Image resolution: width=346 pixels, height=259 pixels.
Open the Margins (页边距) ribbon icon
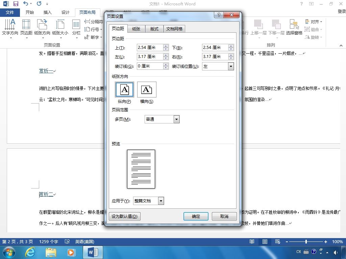point(26,29)
